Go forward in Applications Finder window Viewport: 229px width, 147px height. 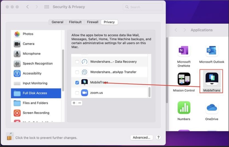tap(185, 30)
